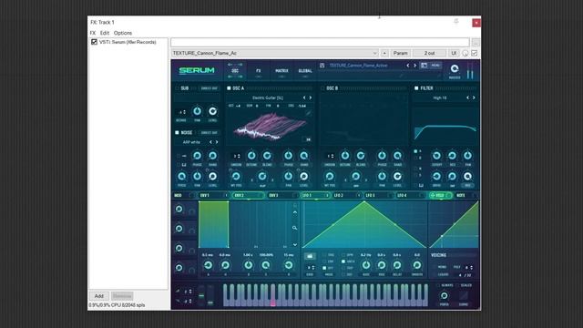Image resolution: width=583 pixels, height=328 pixels.
Task: Enable OSC B
Action: coord(322,88)
